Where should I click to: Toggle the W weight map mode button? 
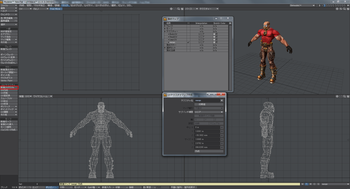pos(302,184)
